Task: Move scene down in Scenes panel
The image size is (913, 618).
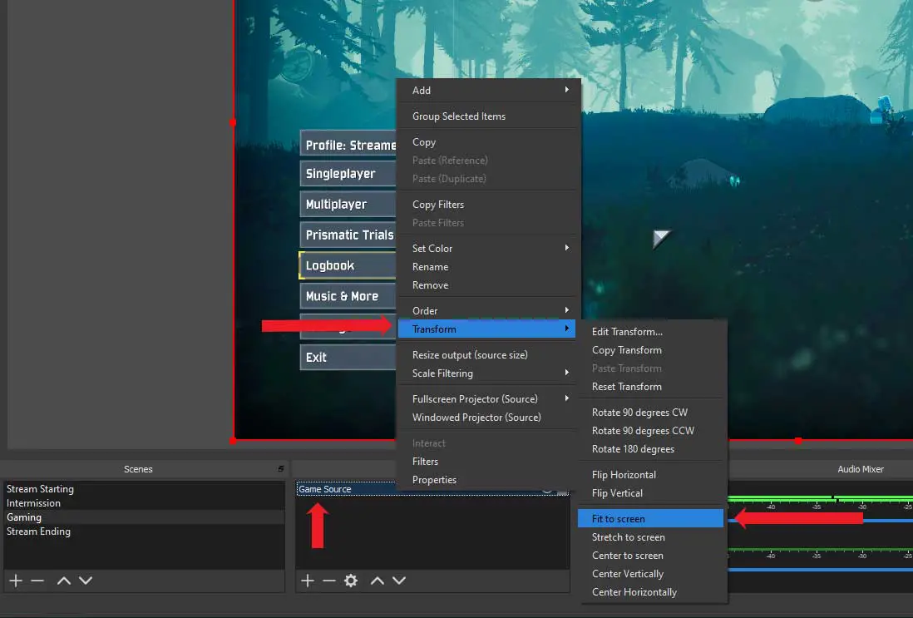Action: [86, 581]
